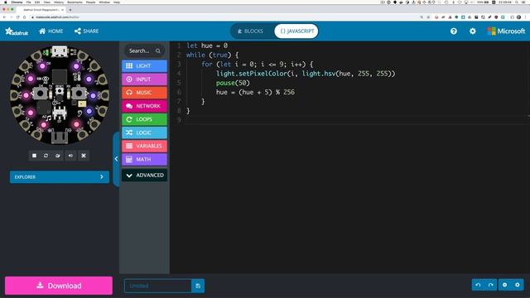Click the project name field
Screen dimensions: 530x298
(158, 286)
